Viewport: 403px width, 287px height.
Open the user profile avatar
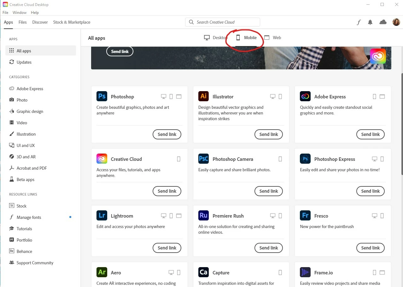[396, 22]
